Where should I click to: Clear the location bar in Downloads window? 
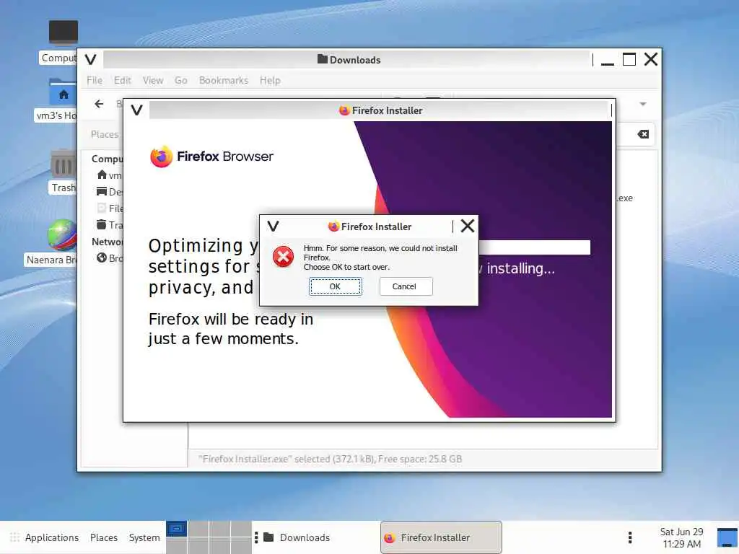(643, 134)
